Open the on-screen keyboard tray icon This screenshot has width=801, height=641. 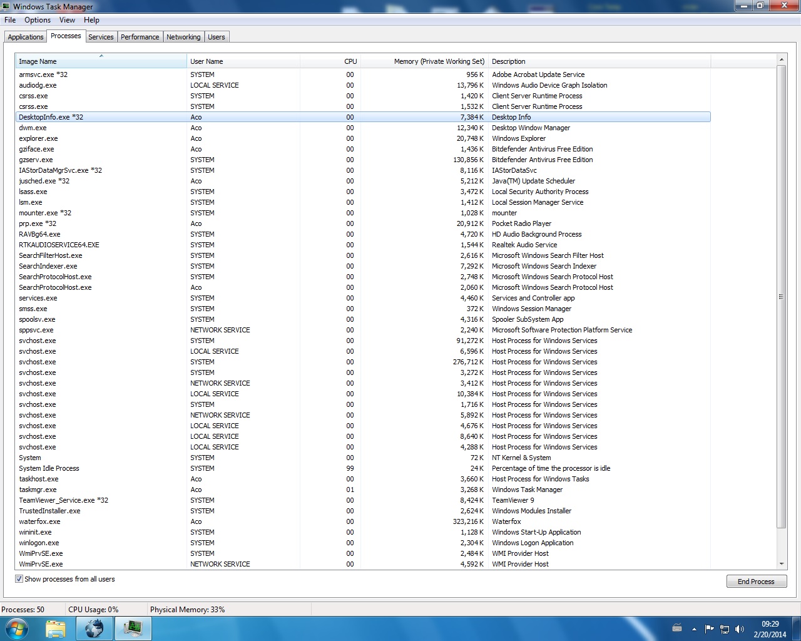(x=676, y=628)
